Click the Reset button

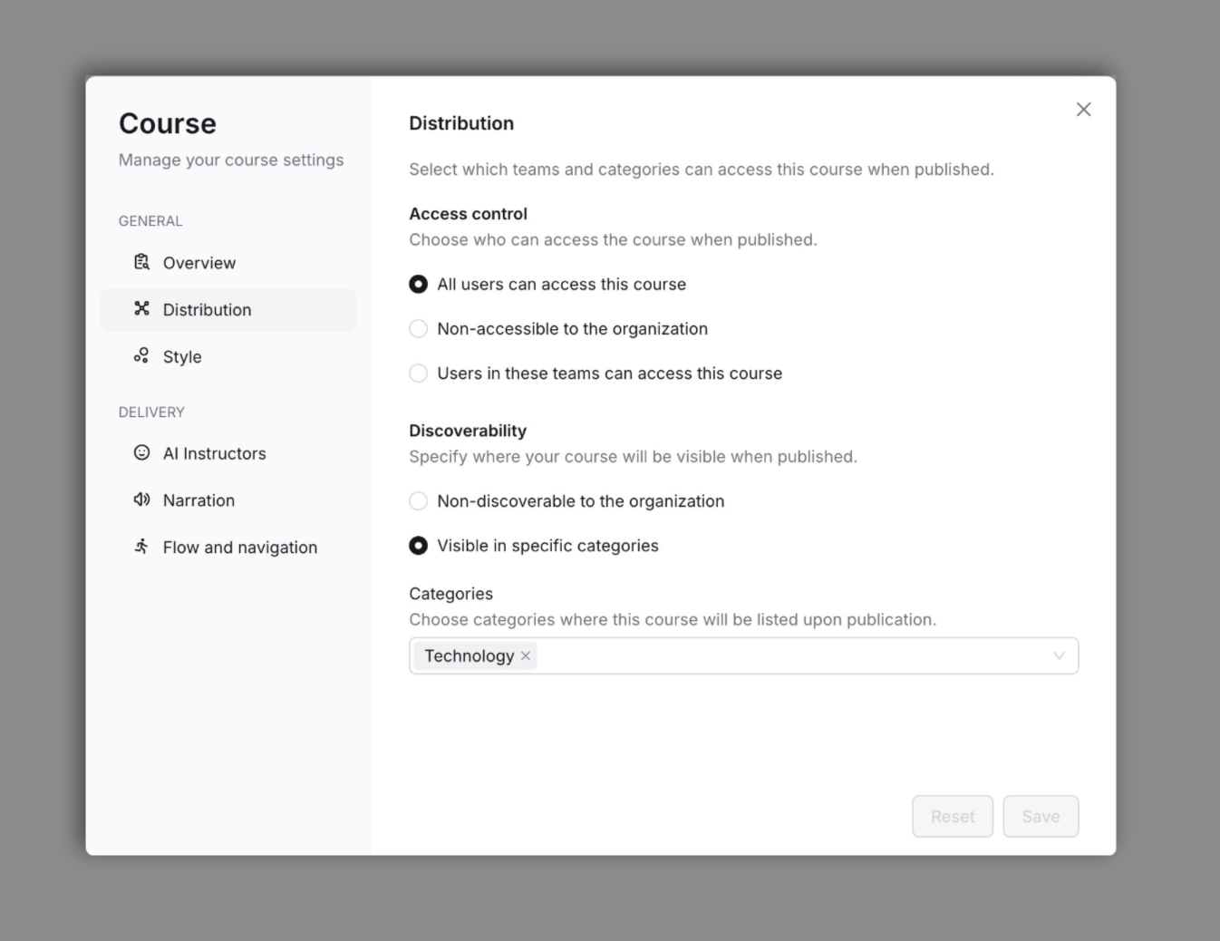point(953,816)
